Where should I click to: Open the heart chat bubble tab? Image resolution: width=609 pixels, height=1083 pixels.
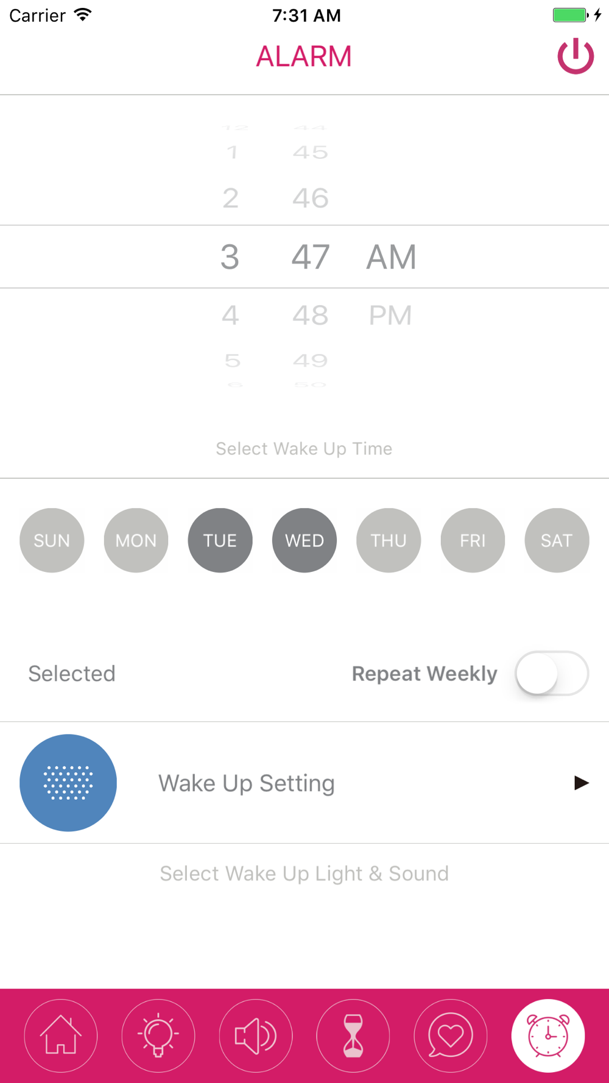pos(451,1035)
